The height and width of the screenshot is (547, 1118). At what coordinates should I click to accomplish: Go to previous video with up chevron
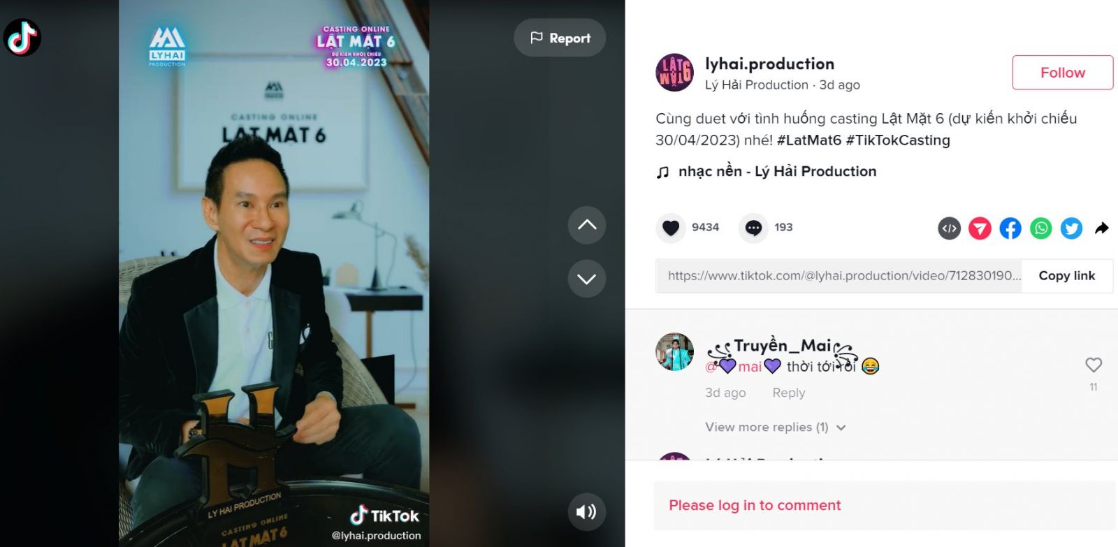pos(587,225)
